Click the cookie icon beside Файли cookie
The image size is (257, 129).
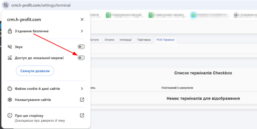tap(10, 89)
